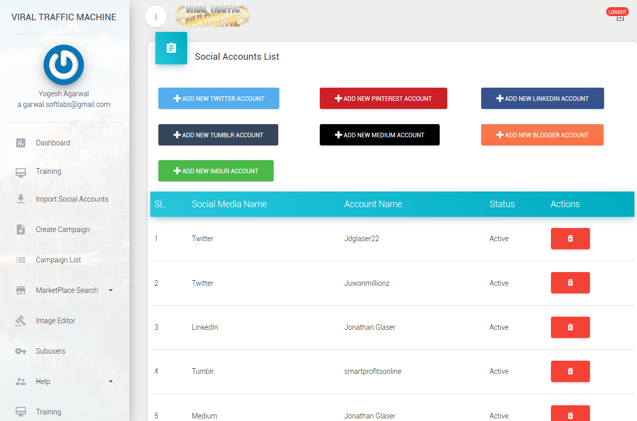Go to Create Campaign
Image resolution: width=637 pixels, height=421 pixels.
pyautogui.click(x=64, y=229)
